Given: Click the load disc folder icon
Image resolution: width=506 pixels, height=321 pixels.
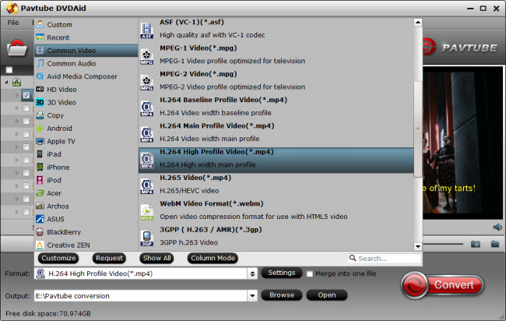Looking at the screenshot, I should point(17,49).
